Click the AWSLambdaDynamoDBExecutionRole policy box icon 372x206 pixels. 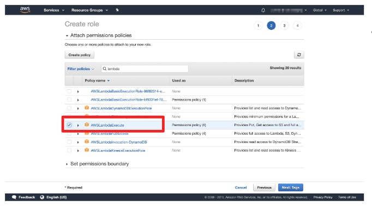pyautogui.click(x=87, y=108)
